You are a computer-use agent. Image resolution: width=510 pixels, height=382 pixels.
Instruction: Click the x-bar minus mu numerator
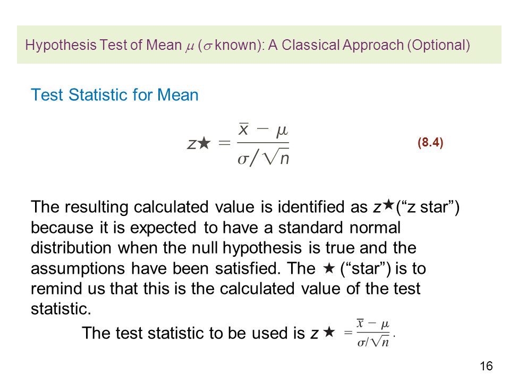263,130
